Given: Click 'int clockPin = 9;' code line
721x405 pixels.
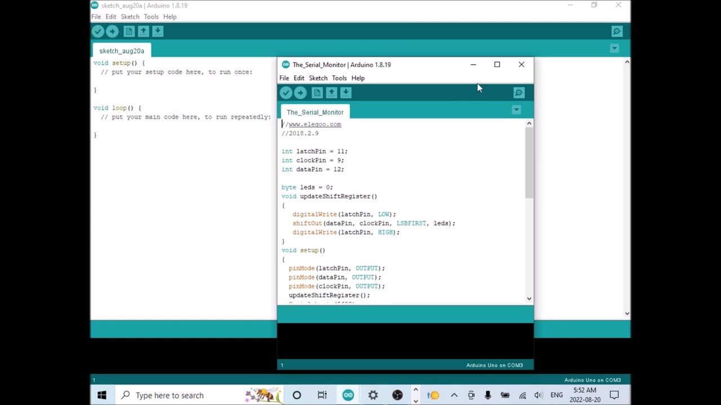Looking at the screenshot, I should (x=313, y=160).
